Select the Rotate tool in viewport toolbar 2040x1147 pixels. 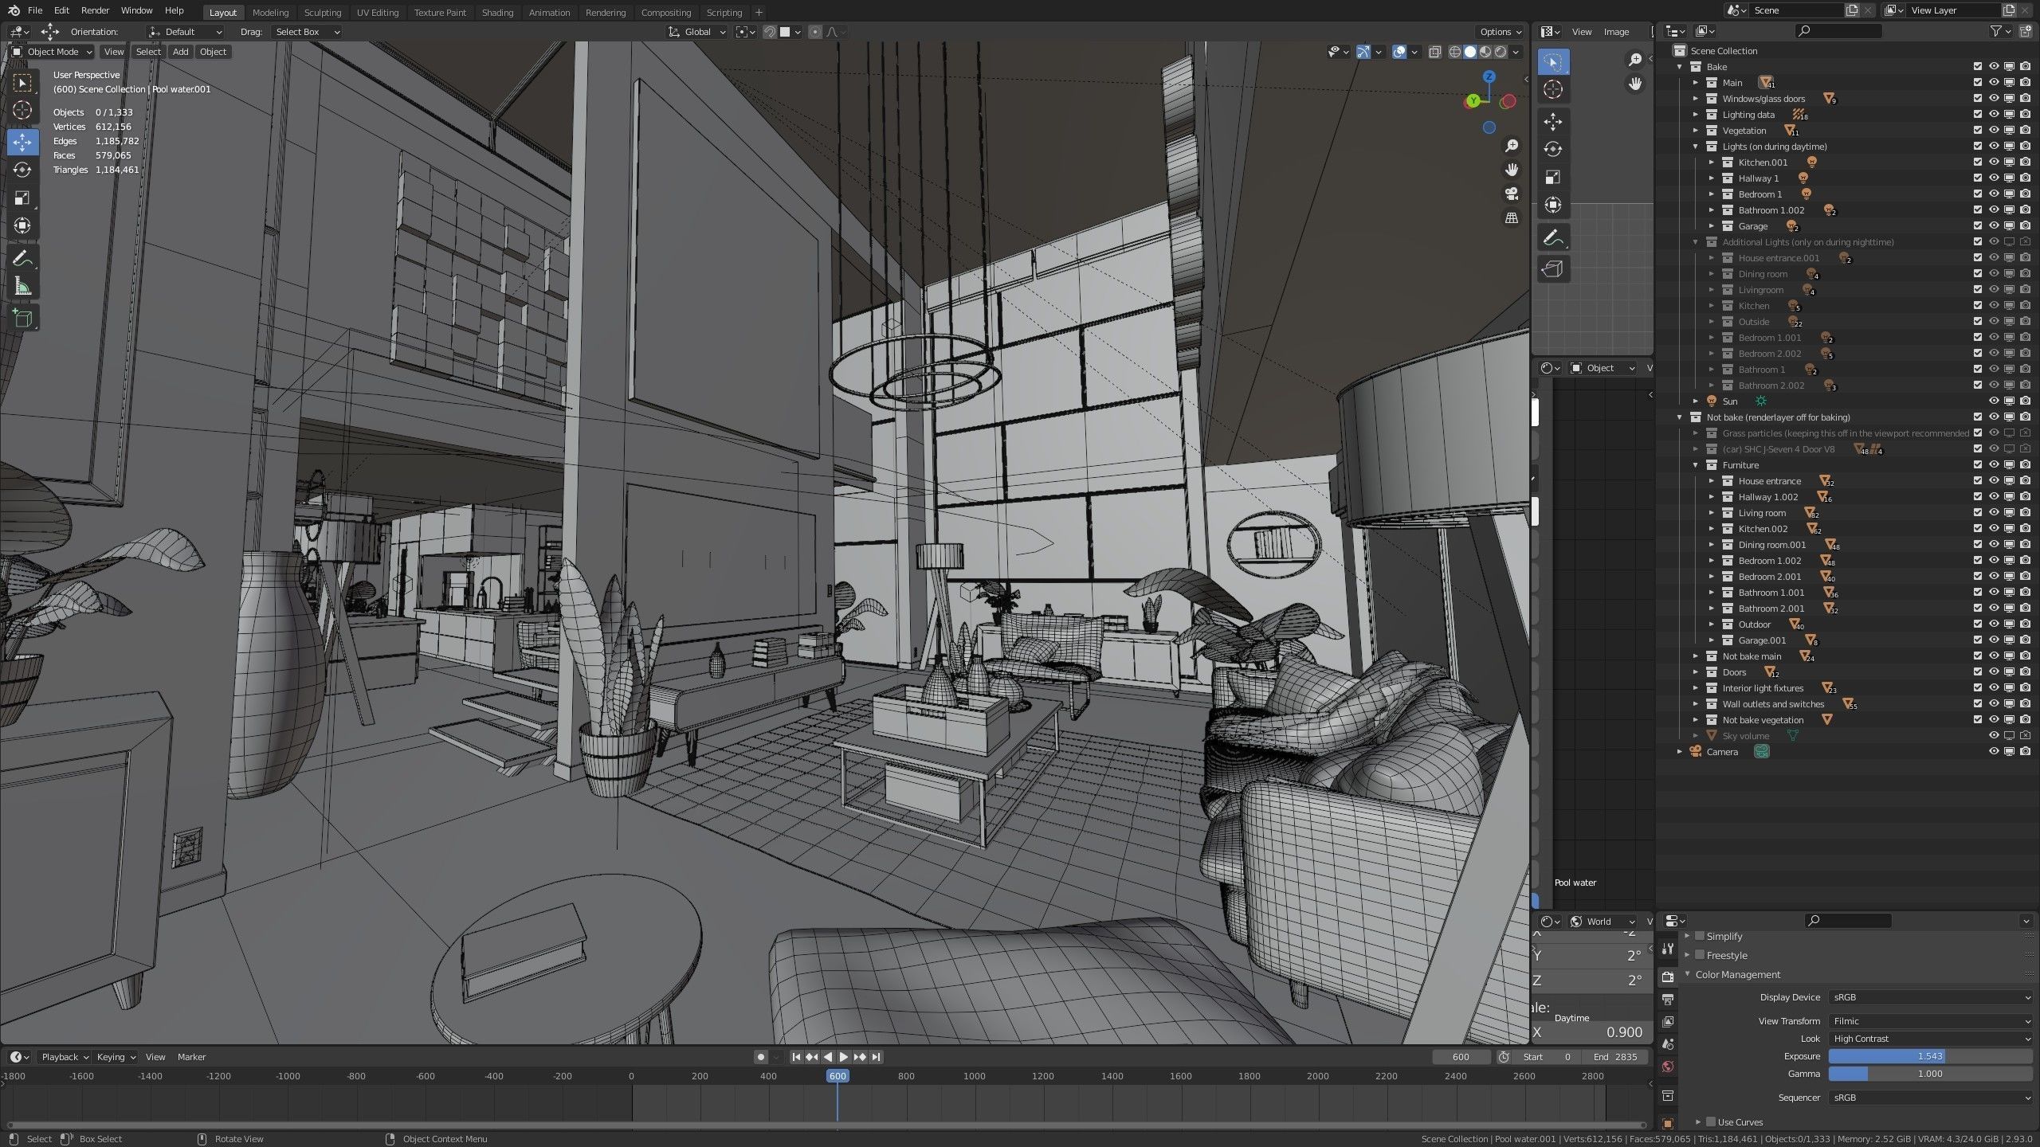(22, 170)
